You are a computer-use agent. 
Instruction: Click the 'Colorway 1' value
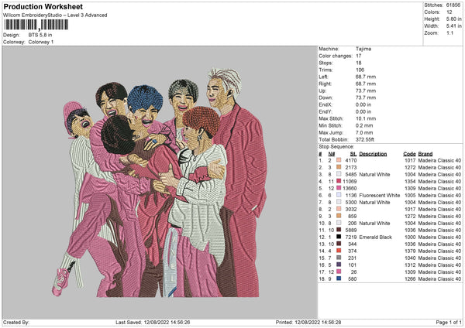pos(41,42)
